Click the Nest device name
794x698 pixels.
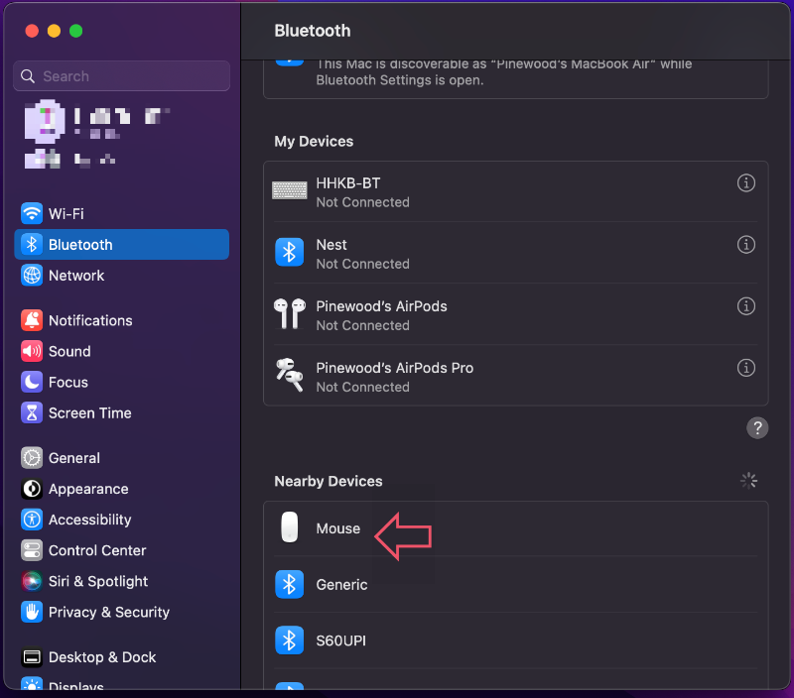[x=331, y=245]
